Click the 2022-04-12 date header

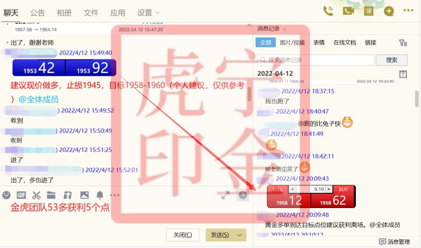[275, 73]
